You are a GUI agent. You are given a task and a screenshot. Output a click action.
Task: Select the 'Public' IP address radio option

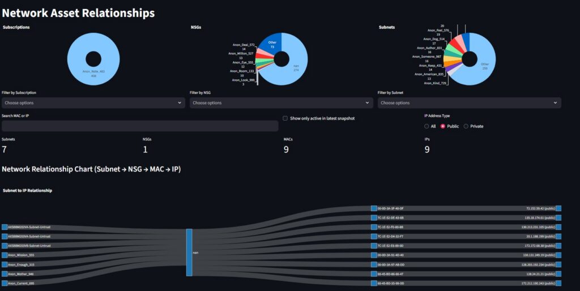click(x=443, y=126)
